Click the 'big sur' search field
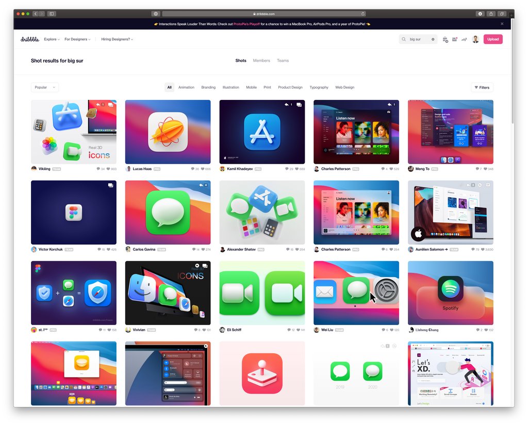Viewport: 528px width, 425px height. click(x=418, y=39)
